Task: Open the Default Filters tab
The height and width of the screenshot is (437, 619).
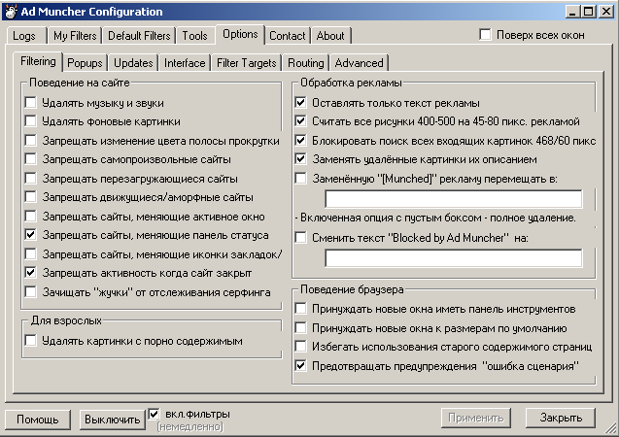Action: [139, 36]
